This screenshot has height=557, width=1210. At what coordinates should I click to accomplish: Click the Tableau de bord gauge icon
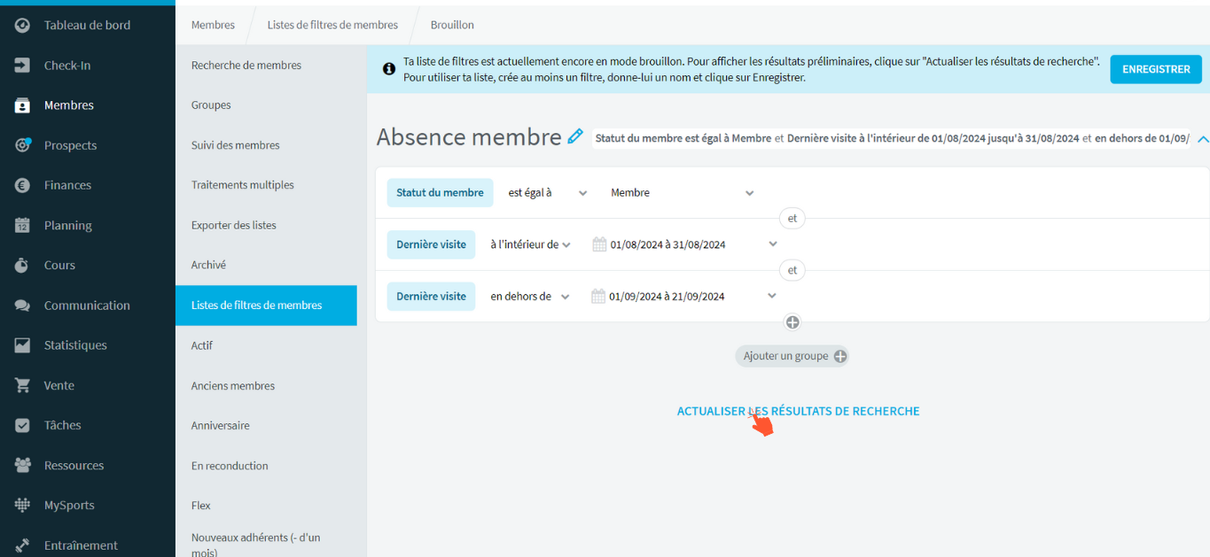pyautogui.click(x=22, y=26)
